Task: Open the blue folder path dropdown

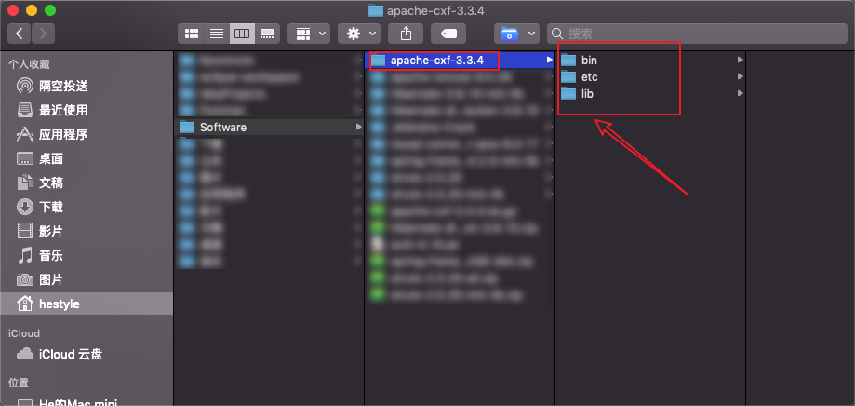Action: pos(516,34)
